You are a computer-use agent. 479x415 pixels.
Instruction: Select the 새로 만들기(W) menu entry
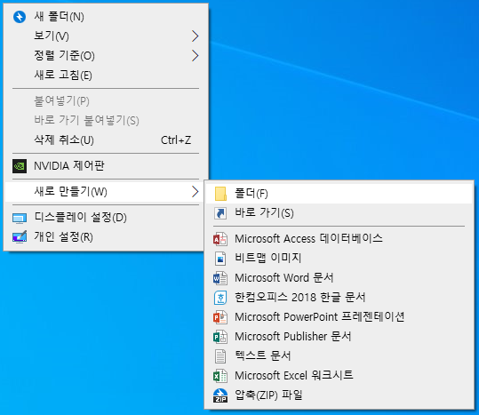point(106,192)
